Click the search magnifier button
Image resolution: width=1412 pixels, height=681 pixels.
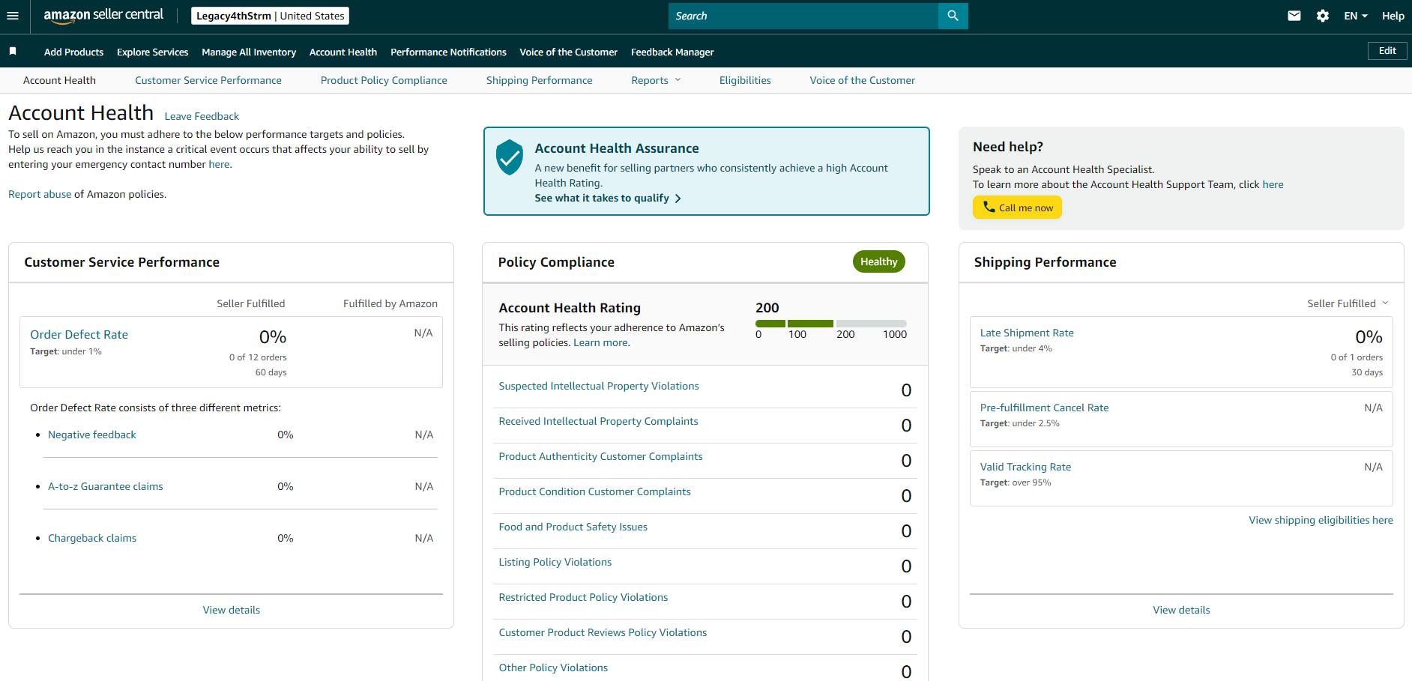tap(953, 16)
